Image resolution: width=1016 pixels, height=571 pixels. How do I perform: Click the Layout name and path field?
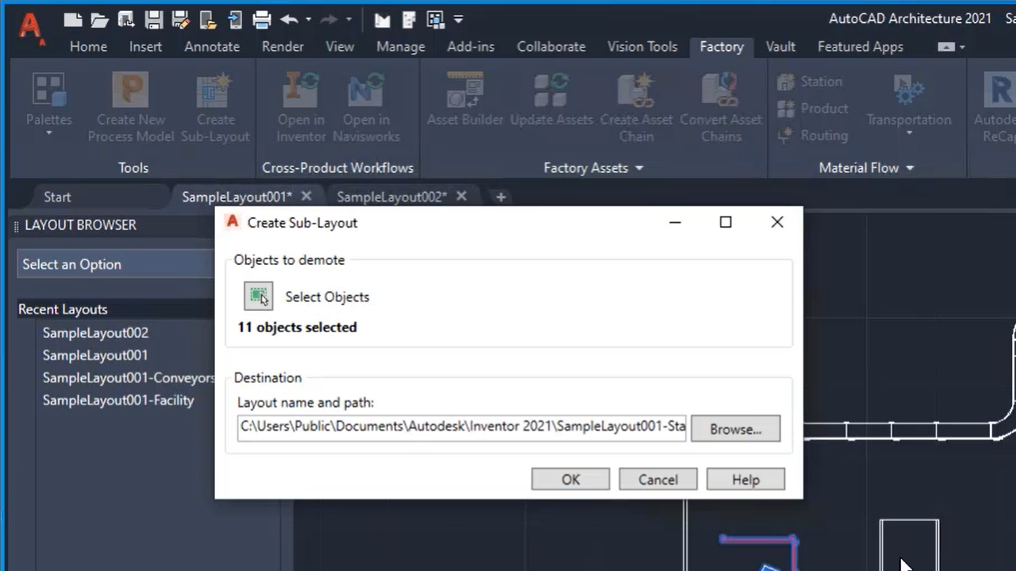tap(462, 427)
